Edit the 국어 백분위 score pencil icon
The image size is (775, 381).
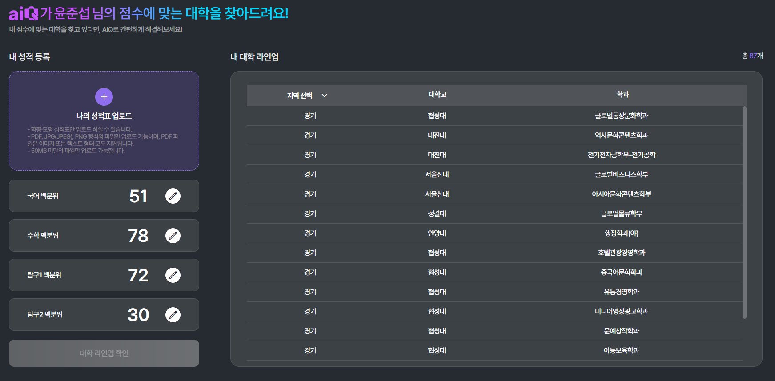pos(173,196)
